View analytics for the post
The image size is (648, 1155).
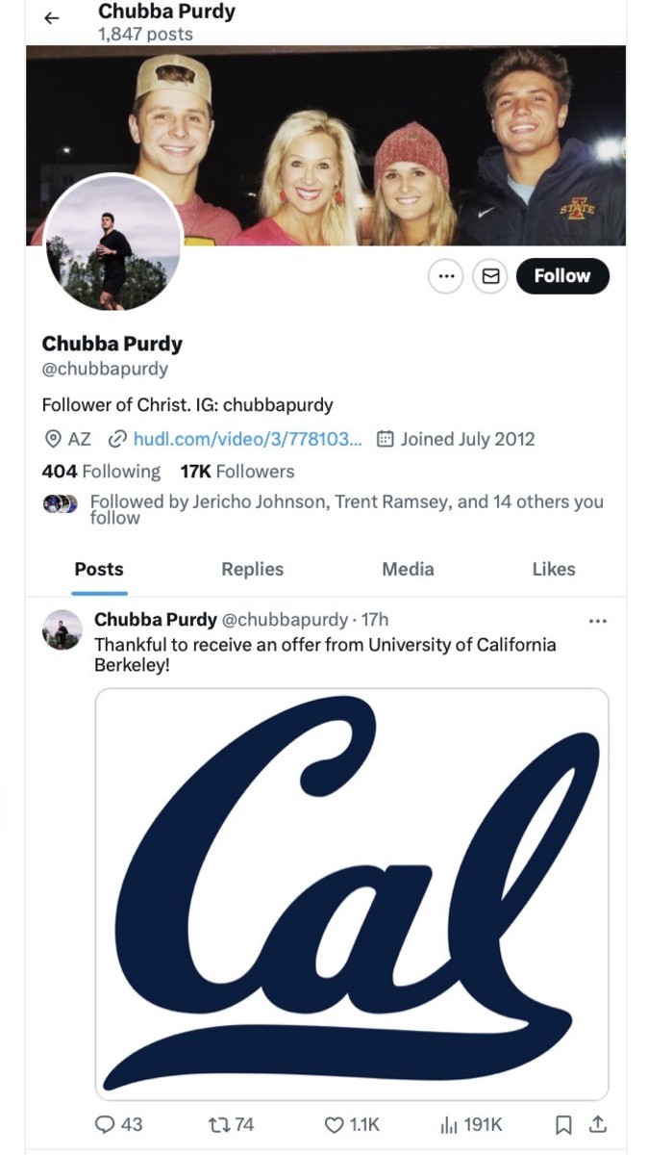(x=470, y=1124)
